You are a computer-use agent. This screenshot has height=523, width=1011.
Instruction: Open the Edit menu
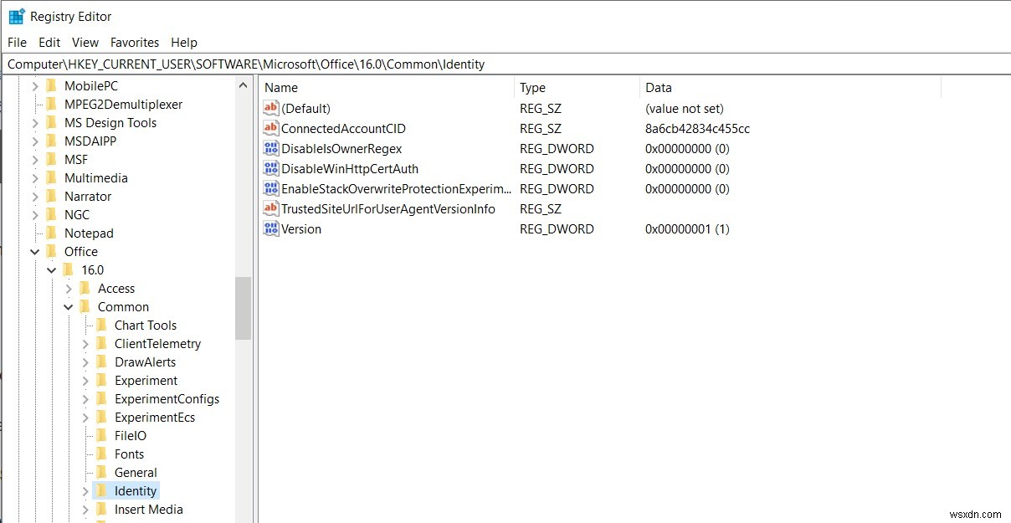pyautogui.click(x=49, y=42)
